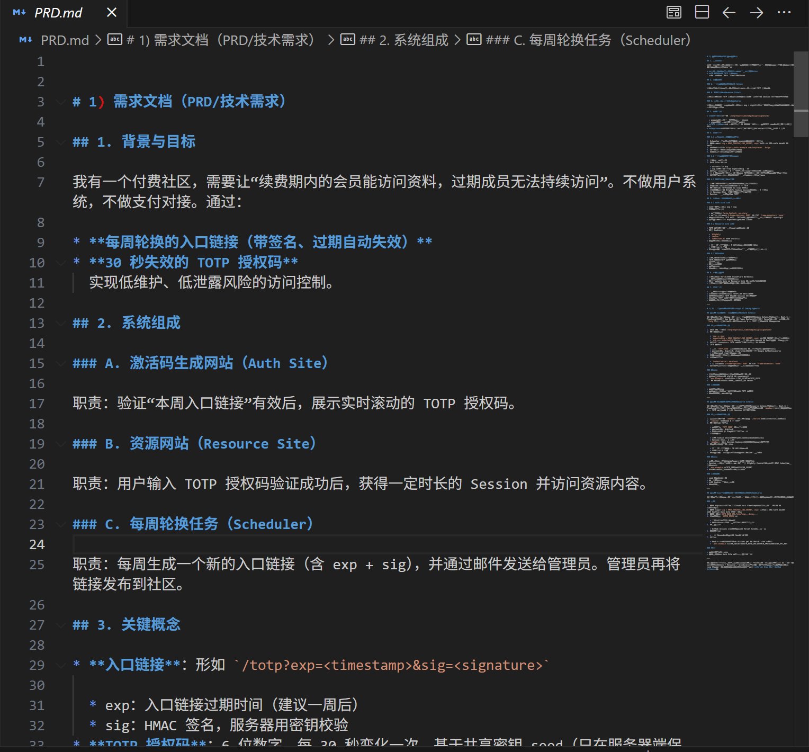Image resolution: width=809 pixels, height=752 pixels.
Task: Fold the '## 3. 关键概念' section
Action: coord(60,625)
